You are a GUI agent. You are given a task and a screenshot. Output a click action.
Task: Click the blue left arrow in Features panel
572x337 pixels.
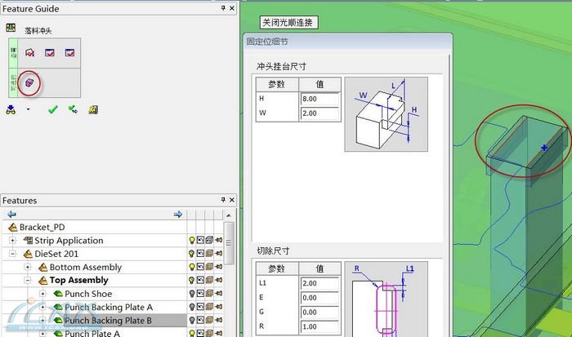[x=11, y=214]
